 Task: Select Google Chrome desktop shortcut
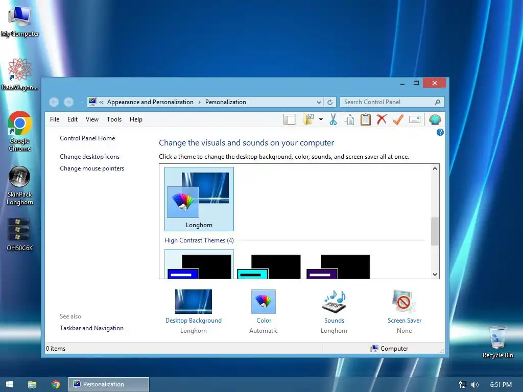click(20, 131)
